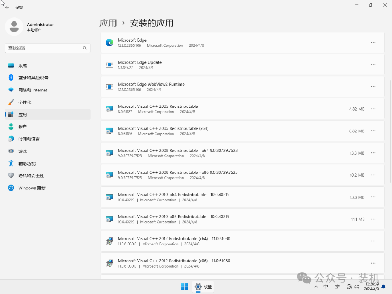
Task: Open 蓝牙和其他设备 settings
Action: pos(10,78)
